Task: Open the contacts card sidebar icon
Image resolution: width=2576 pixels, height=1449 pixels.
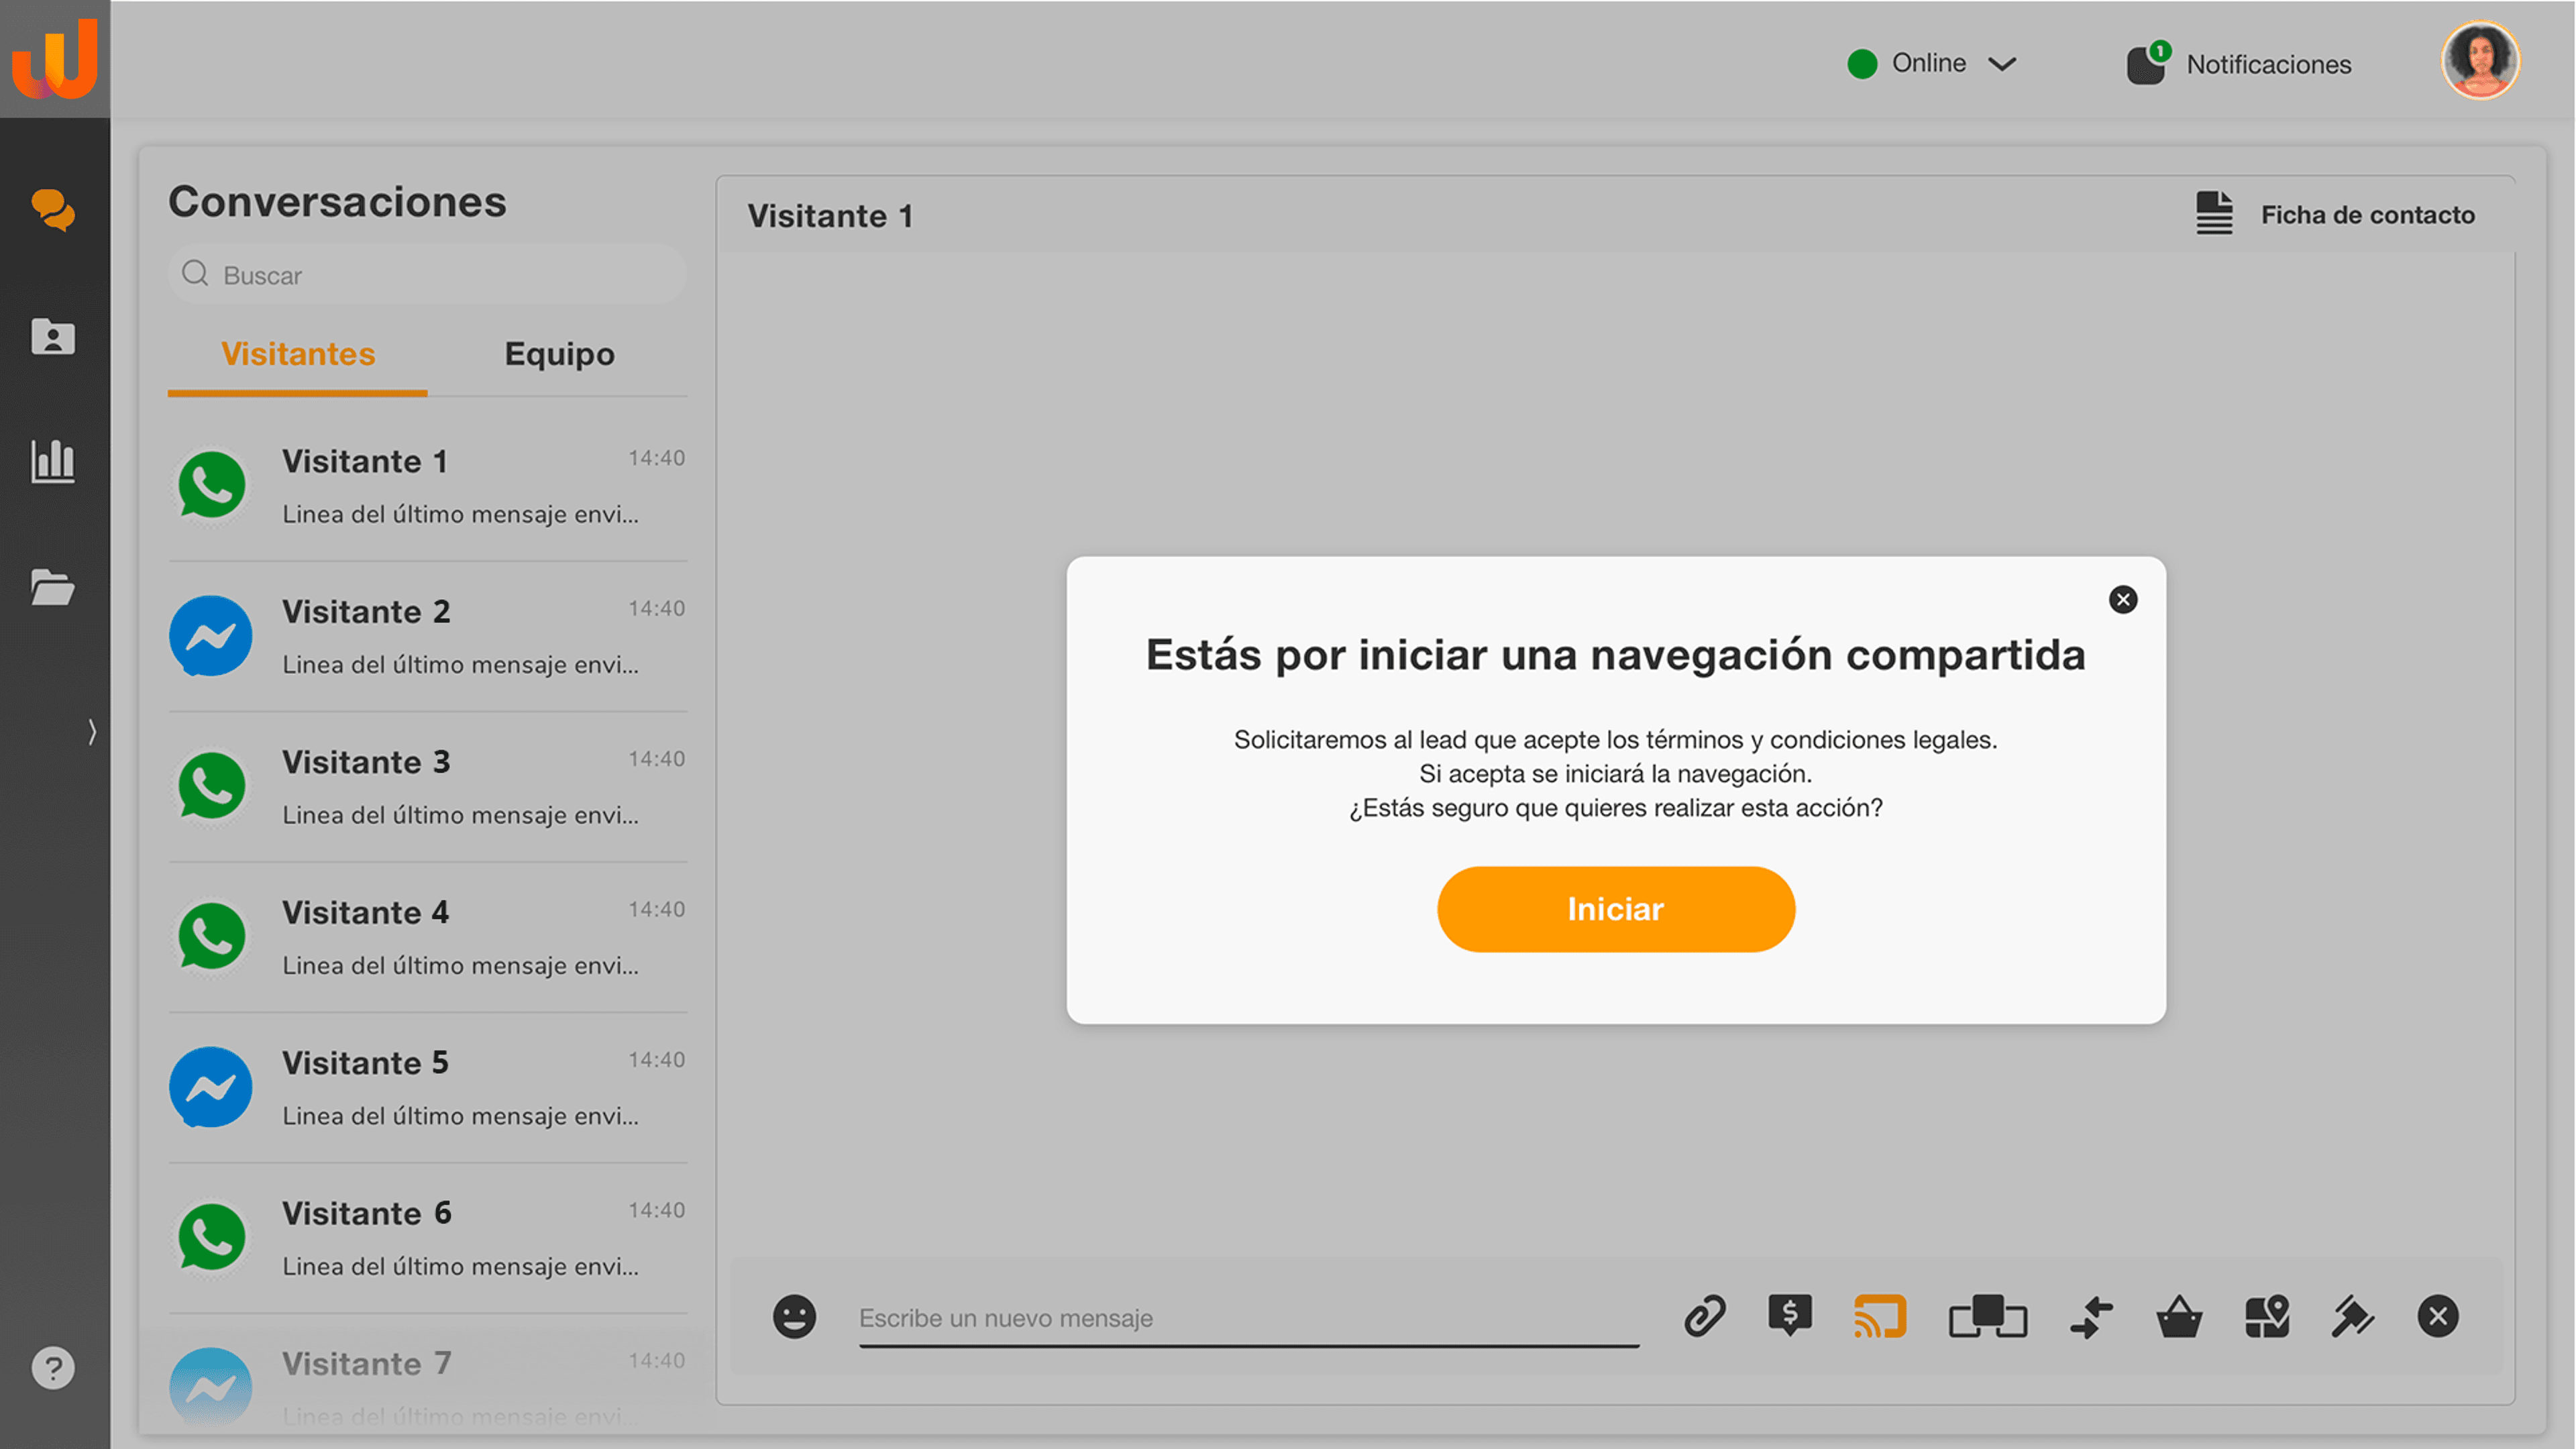Action: [53, 337]
